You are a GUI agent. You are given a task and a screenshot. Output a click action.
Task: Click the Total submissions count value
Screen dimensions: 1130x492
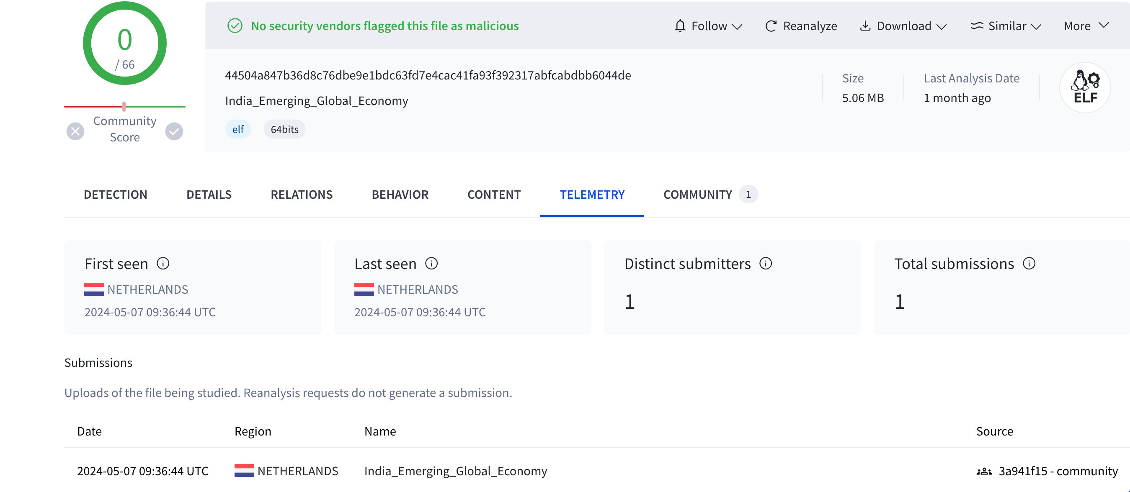pos(899,301)
